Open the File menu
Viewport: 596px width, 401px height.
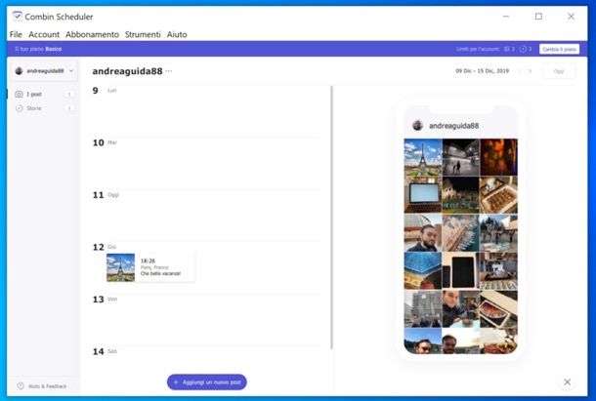[x=16, y=34]
